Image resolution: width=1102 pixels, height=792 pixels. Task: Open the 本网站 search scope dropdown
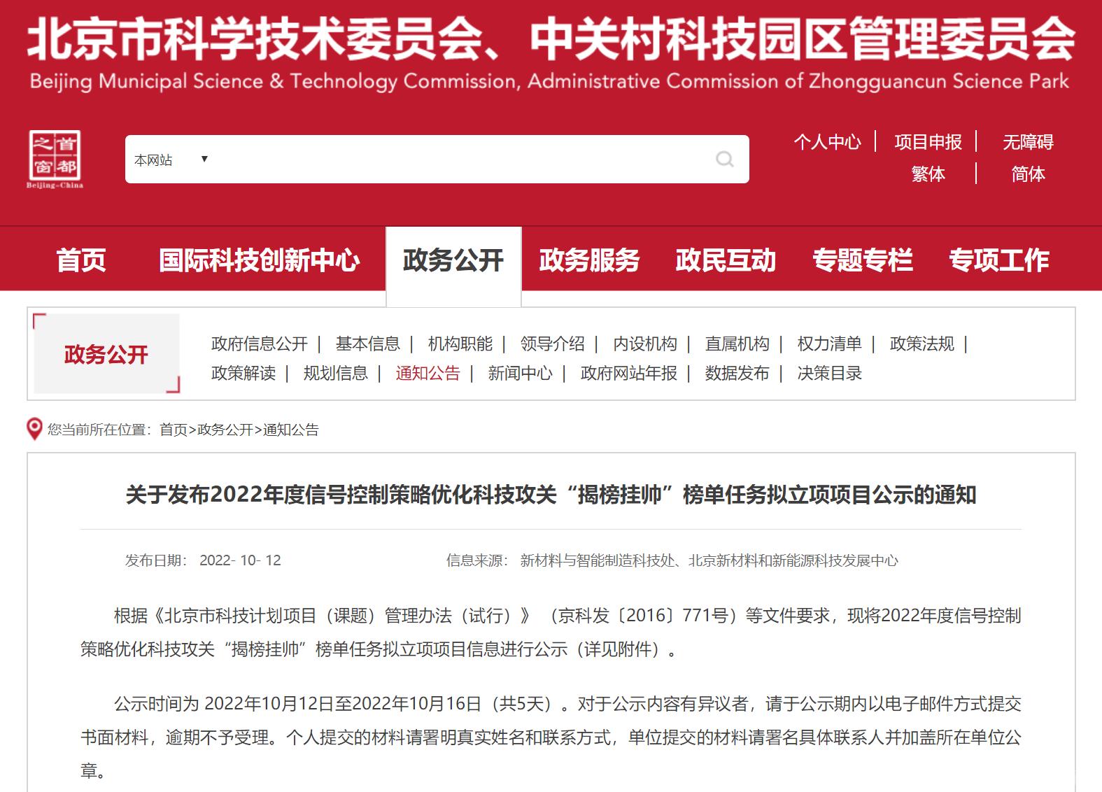[x=171, y=160]
